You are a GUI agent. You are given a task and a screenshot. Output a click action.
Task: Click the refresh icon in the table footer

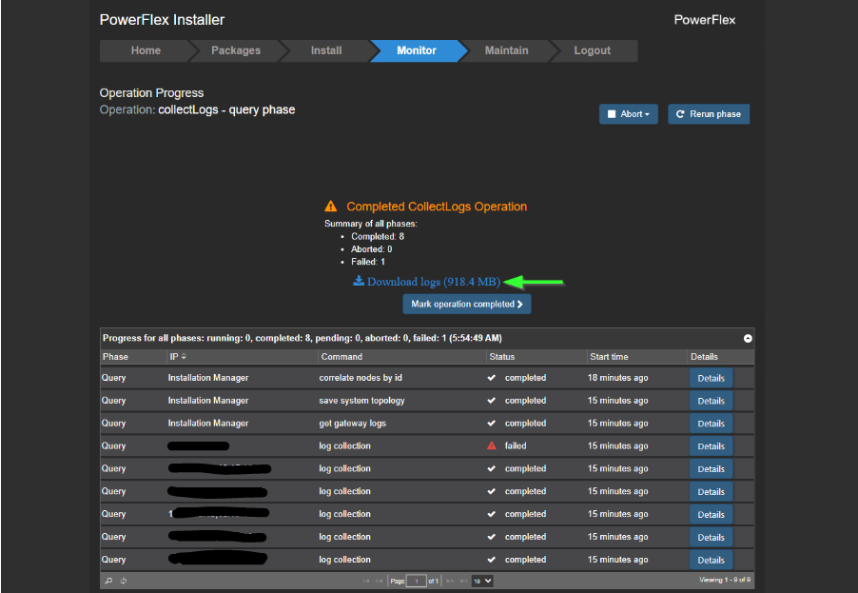tap(122, 580)
